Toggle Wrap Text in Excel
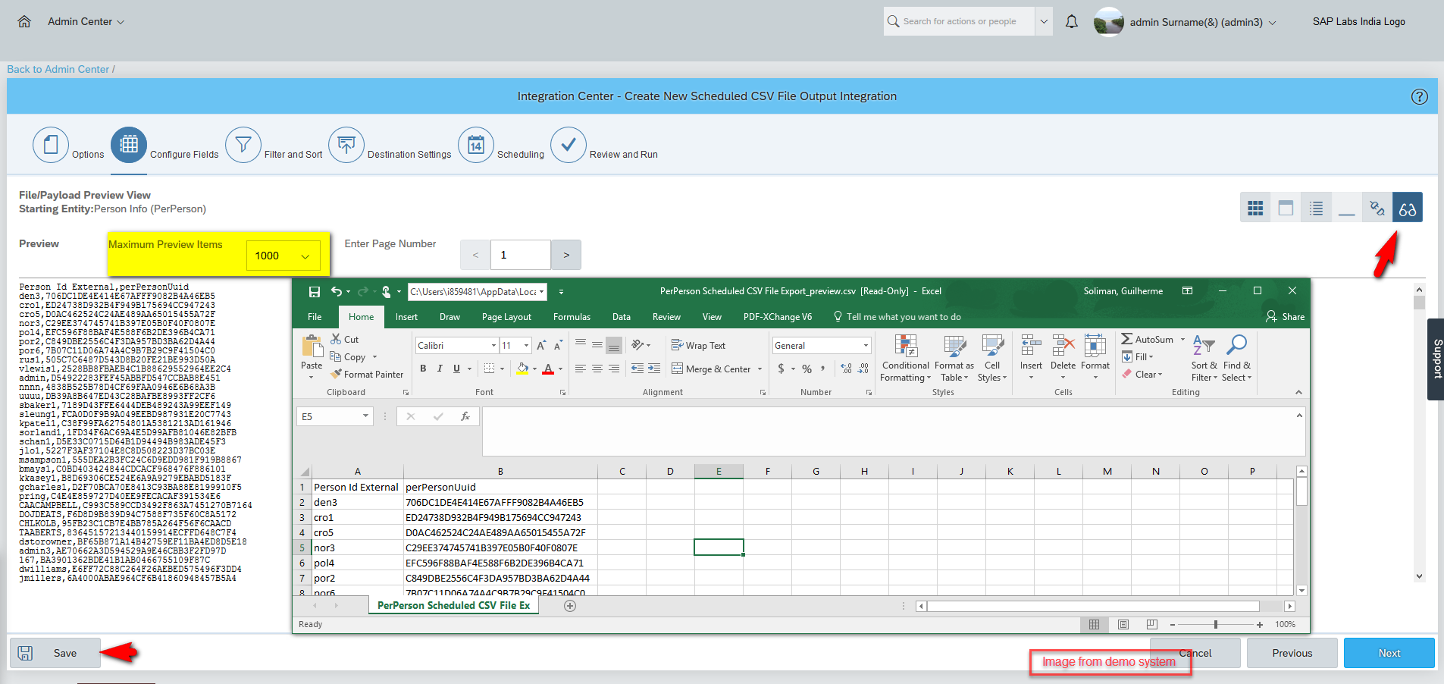 pyautogui.click(x=698, y=345)
